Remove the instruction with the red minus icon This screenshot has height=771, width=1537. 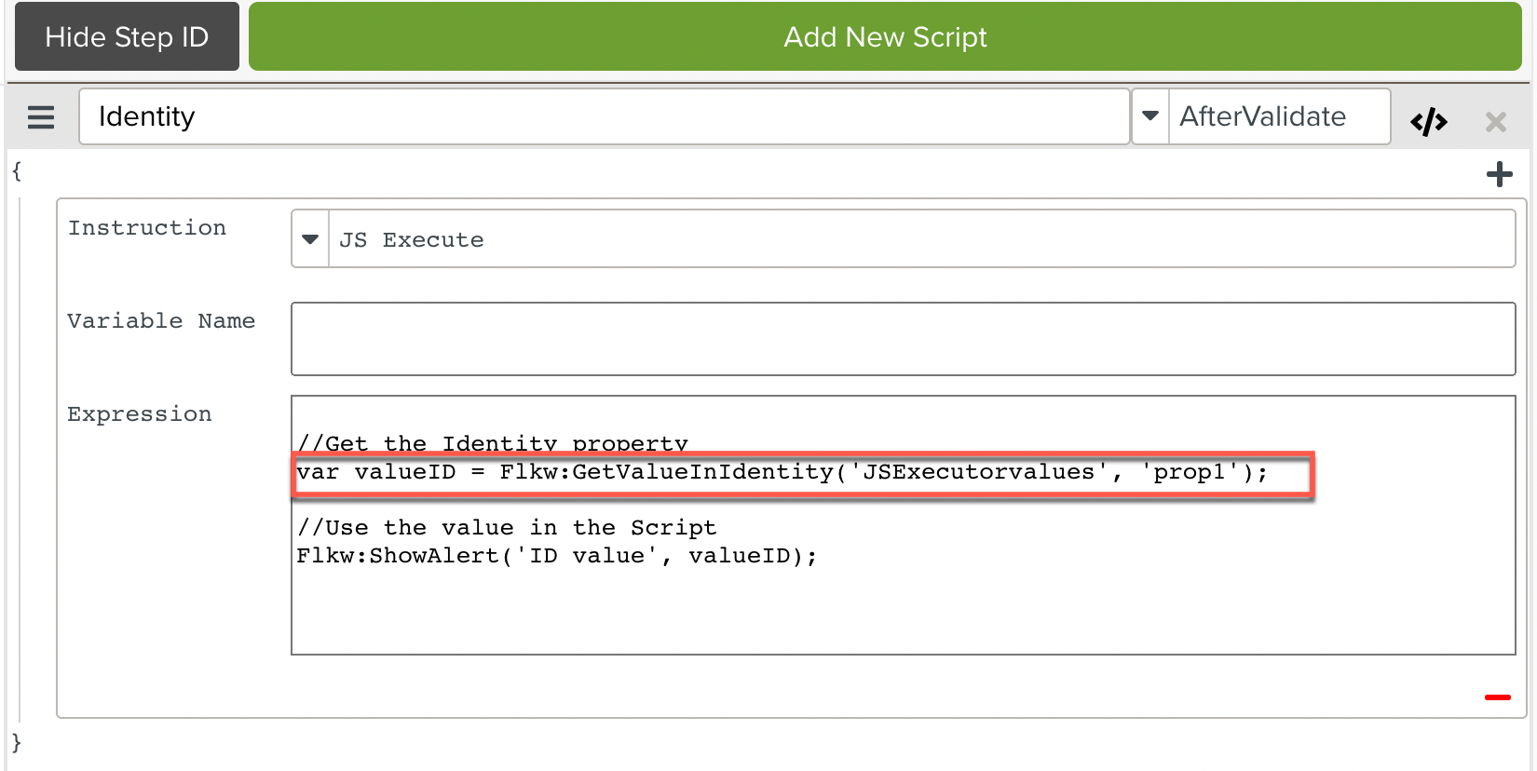tap(1497, 697)
